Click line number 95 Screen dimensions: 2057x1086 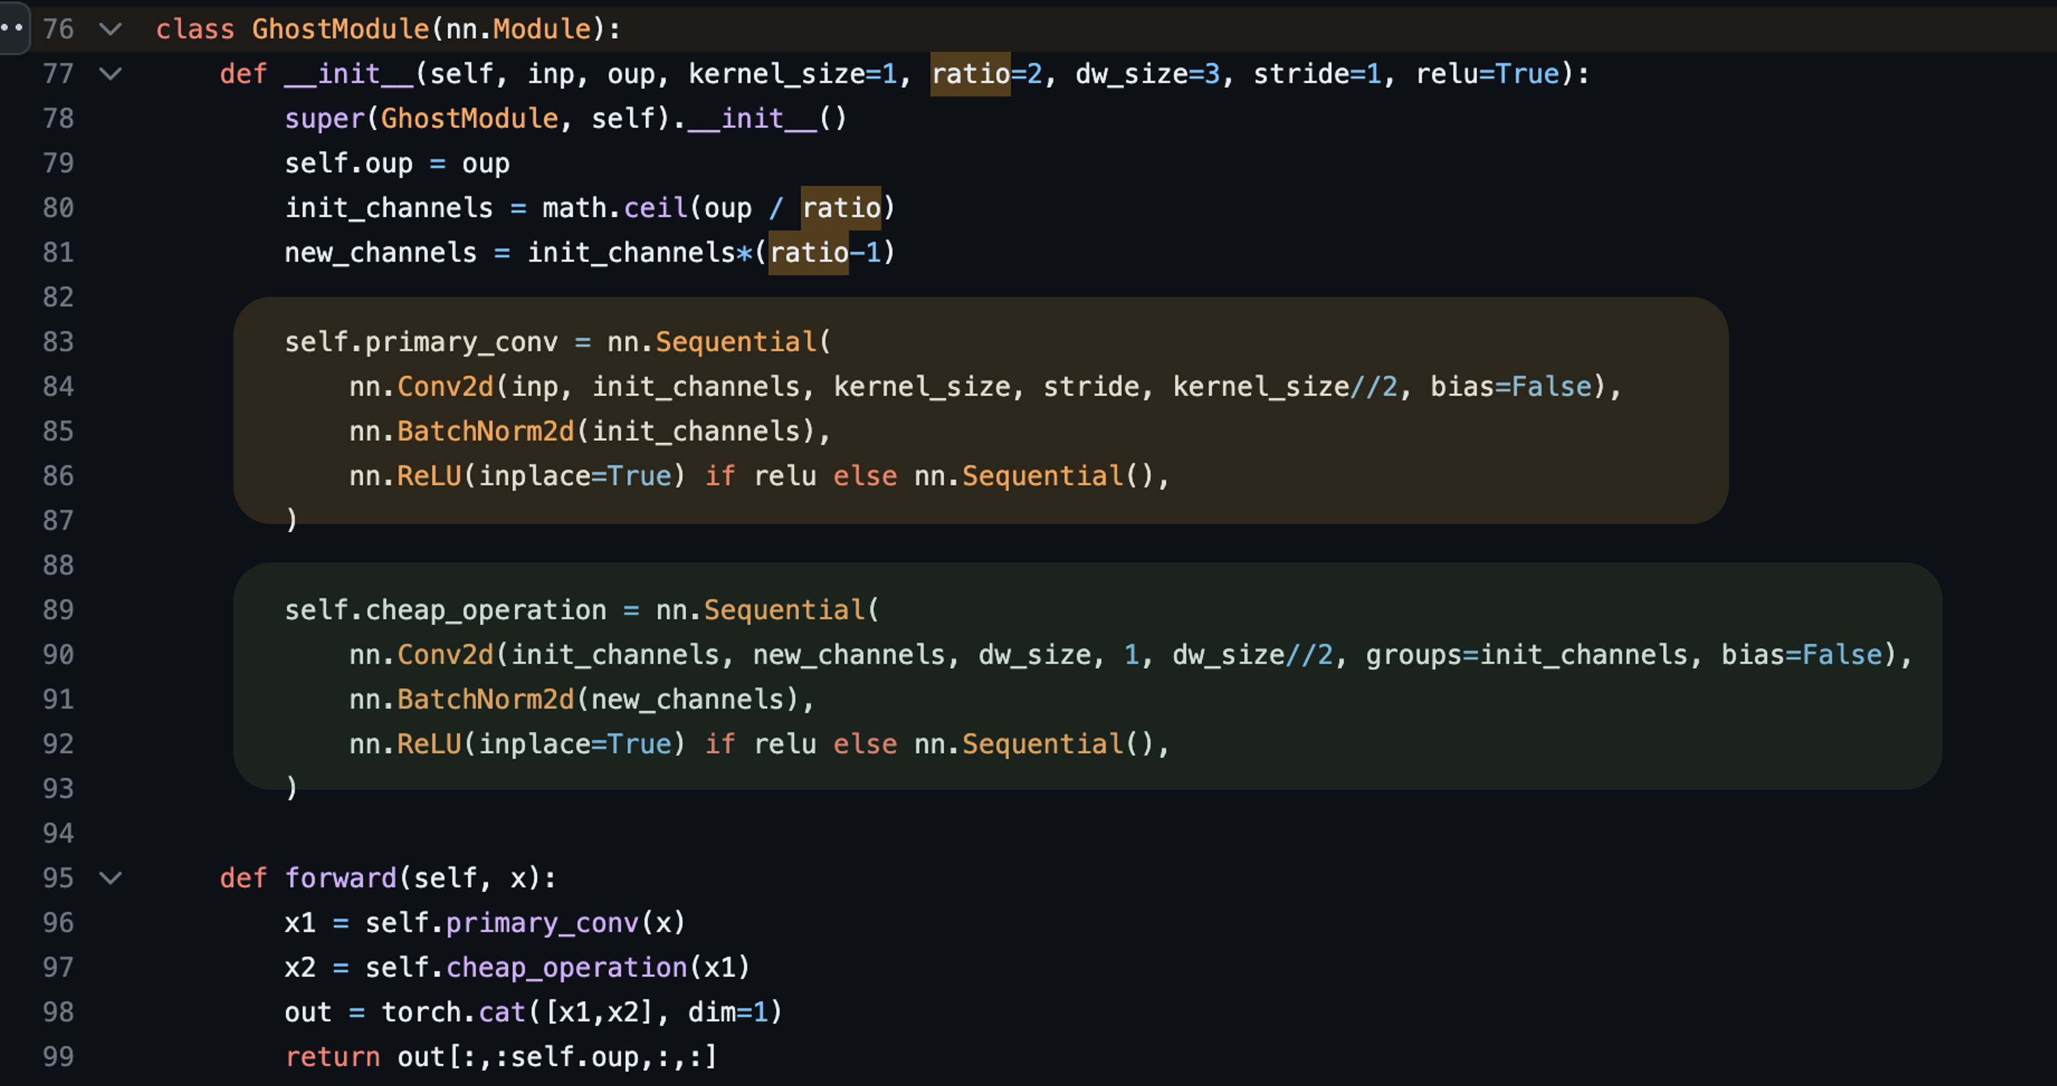click(58, 878)
